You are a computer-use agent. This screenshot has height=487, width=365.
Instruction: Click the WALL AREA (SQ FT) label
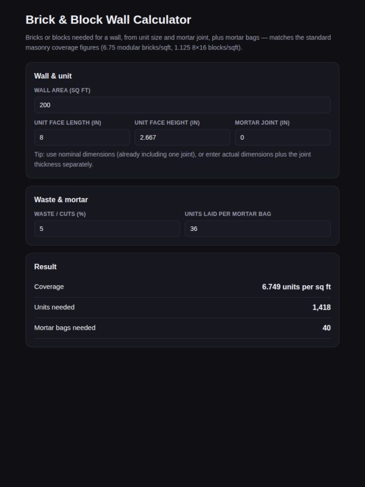click(x=62, y=90)
